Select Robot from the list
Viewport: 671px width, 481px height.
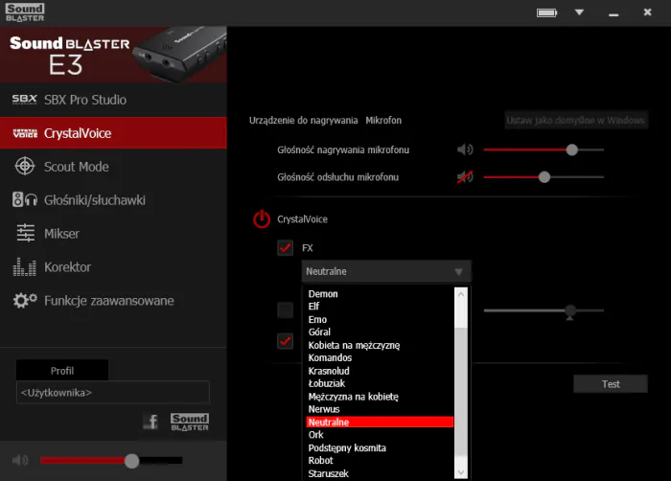point(320,461)
